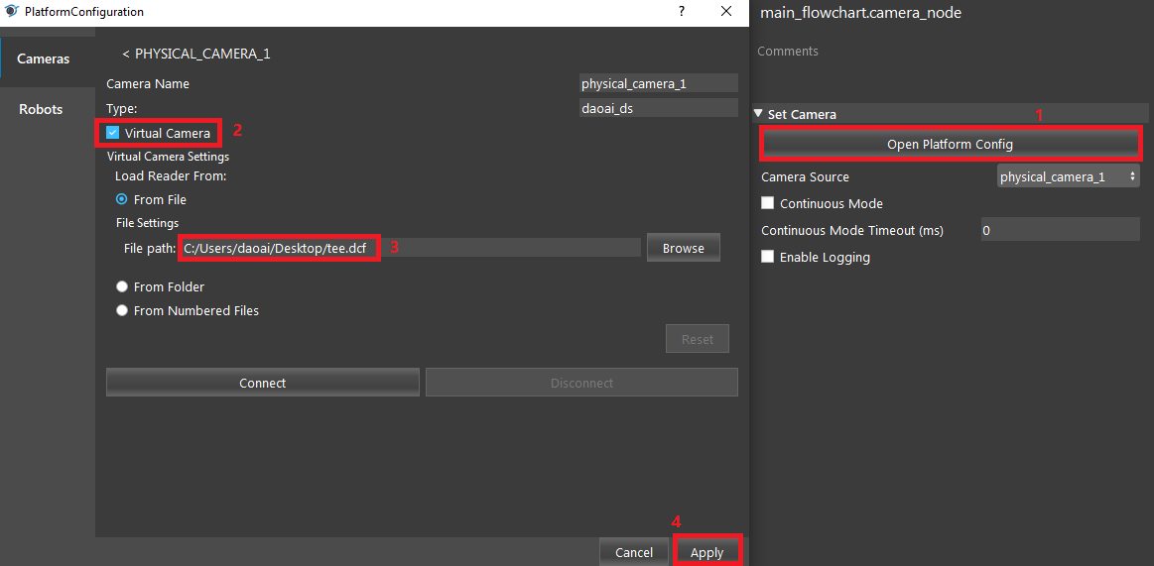Click the Connect button
This screenshot has width=1154, height=566.
(263, 383)
